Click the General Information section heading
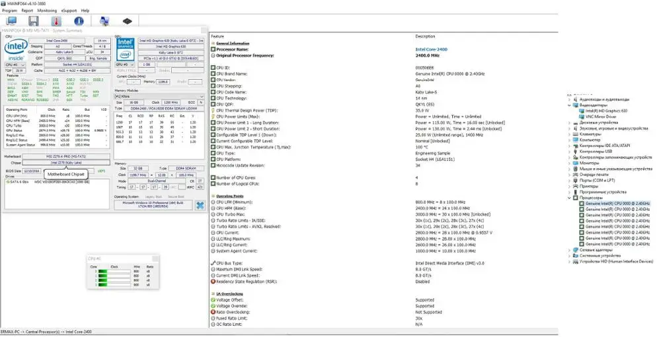The width and height of the screenshot is (661, 337). 233,44
